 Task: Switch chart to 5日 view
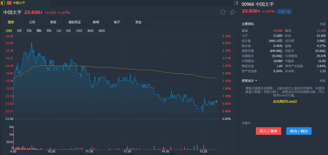tap(19, 31)
